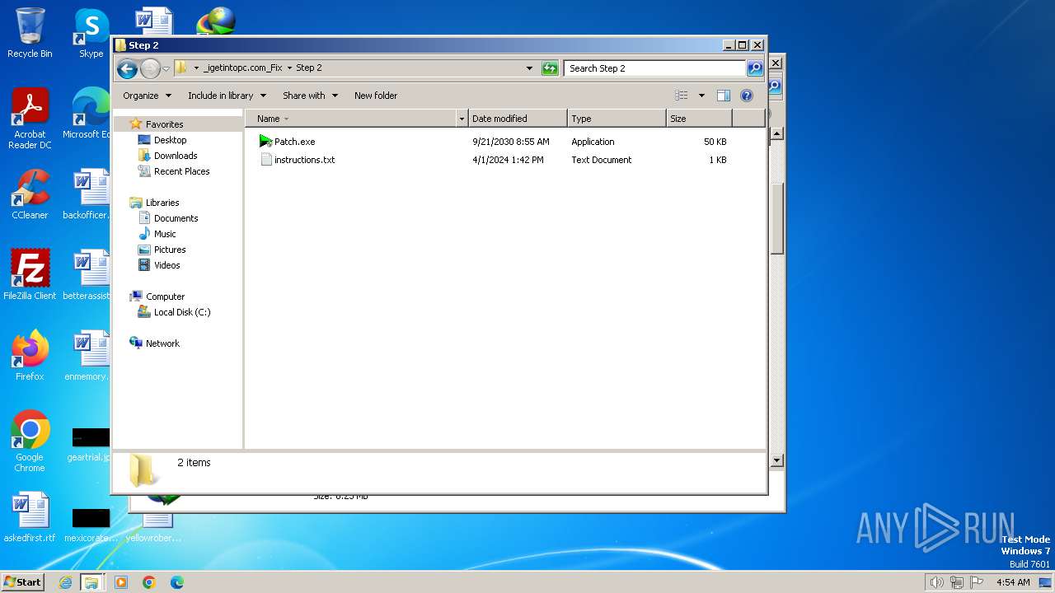Sort by the Date modified column
The width and height of the screenshot is (1055, 593).
click(518, 119)
